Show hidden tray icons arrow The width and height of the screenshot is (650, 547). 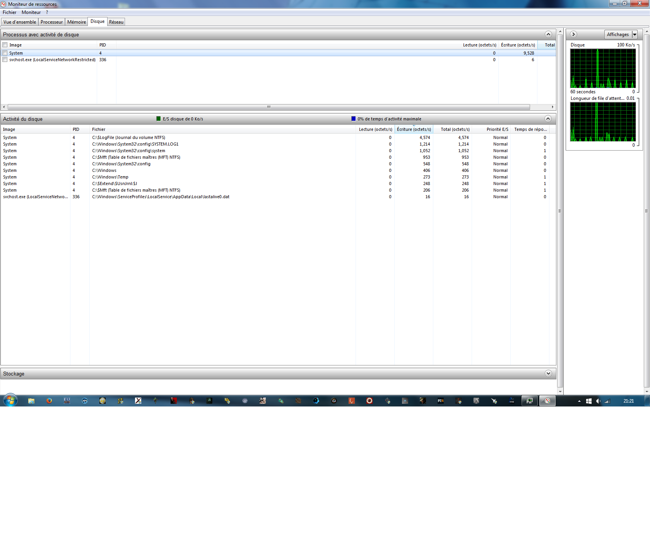[x=579, y=401]
